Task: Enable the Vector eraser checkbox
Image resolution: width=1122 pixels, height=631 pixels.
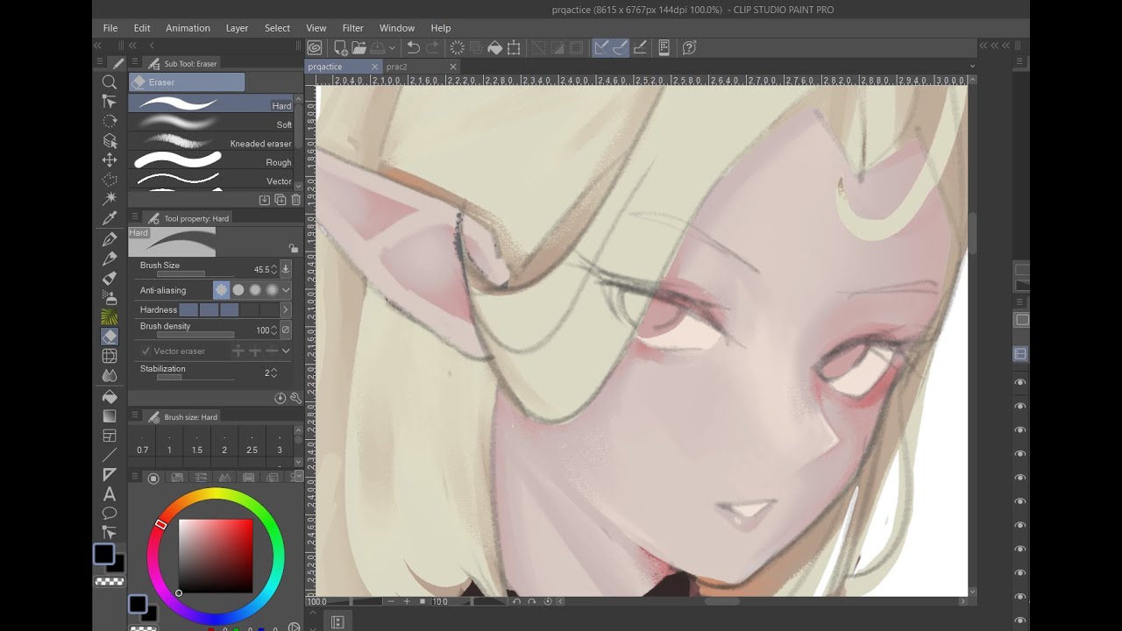Action: [146, 351]
